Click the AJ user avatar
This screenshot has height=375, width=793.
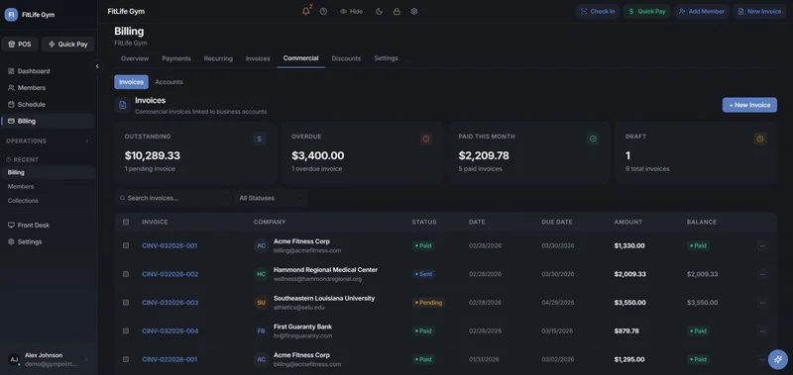point(14,359)
